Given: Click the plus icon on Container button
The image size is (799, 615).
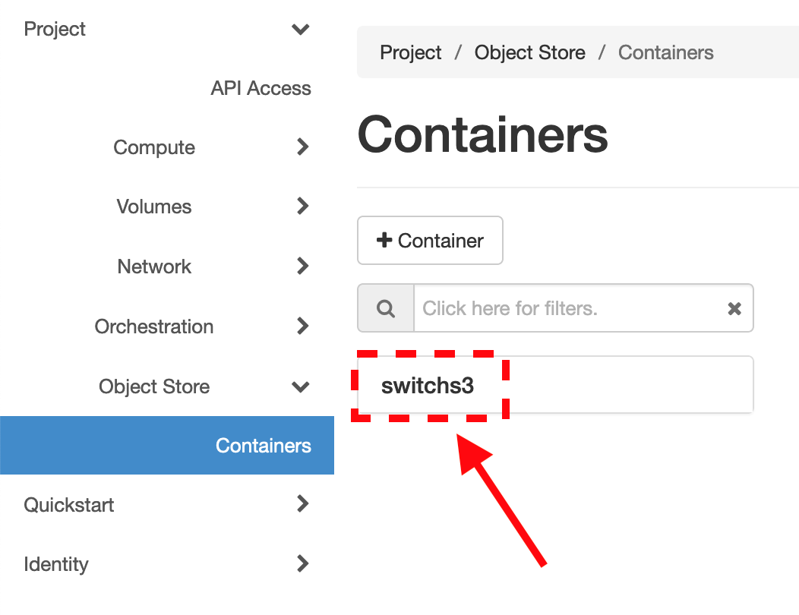Looking at the screenshot, I should pyautogui.click(x=384, y=240).
